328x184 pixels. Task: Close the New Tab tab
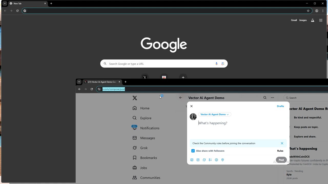45,4
